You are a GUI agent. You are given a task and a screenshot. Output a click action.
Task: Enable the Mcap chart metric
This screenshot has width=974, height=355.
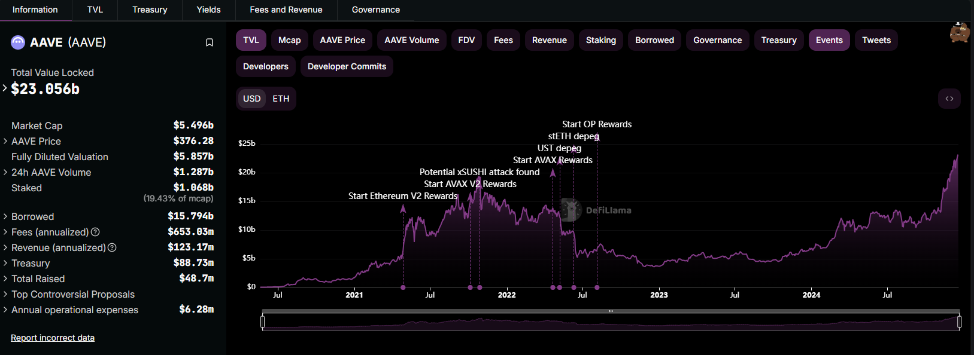click(x=289, y=40)
